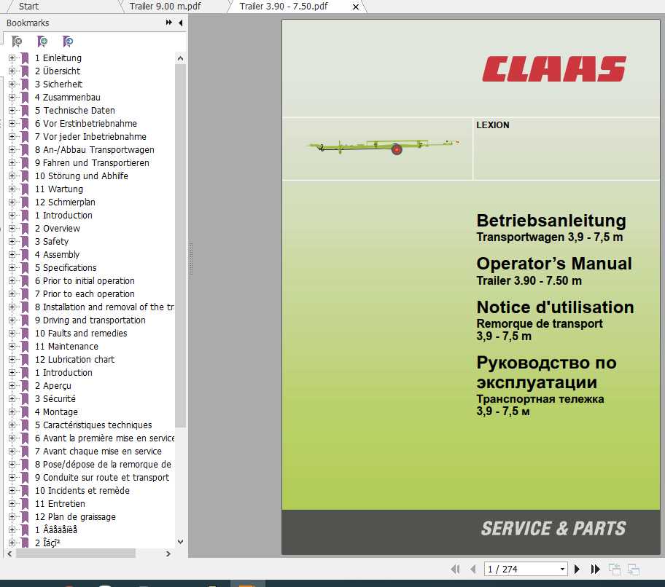665x587 pixels.
Task: Go to the next page
Action: (x=576, y=569)
